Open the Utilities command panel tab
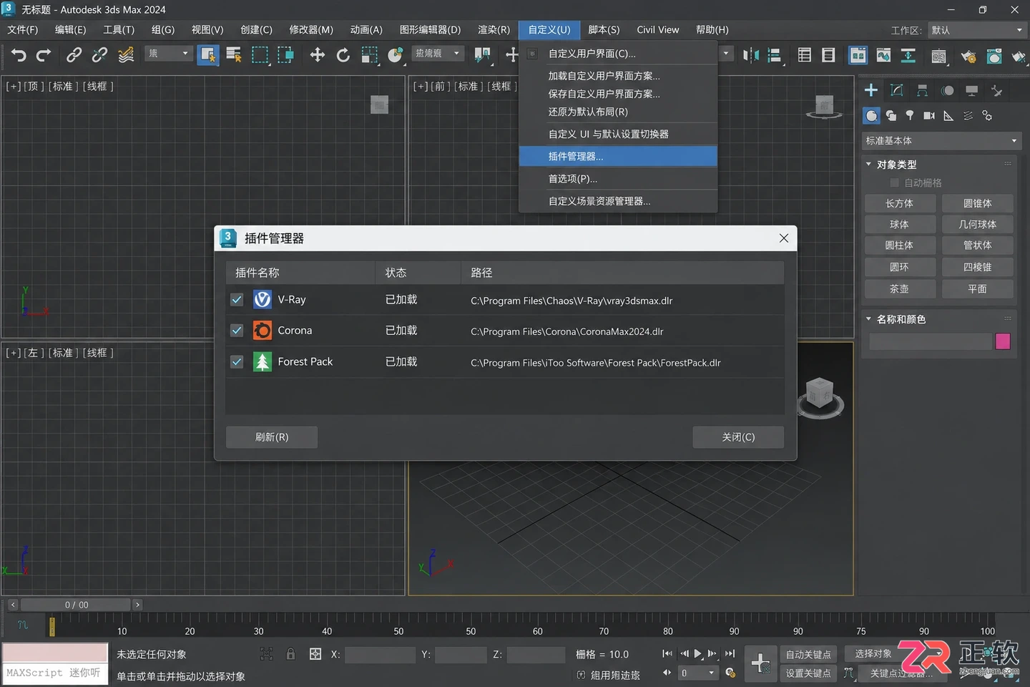 [x=997, y=90]
